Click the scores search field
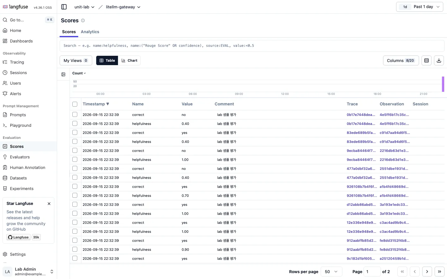Screen dimensions: 447x279 point(252,46)
